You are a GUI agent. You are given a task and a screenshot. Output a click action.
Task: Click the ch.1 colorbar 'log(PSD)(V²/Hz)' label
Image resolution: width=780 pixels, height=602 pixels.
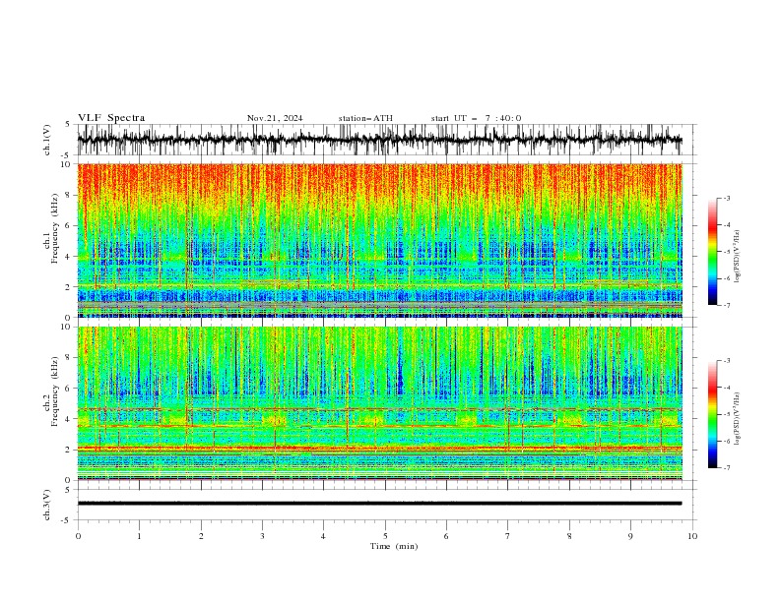coord(737,257)
